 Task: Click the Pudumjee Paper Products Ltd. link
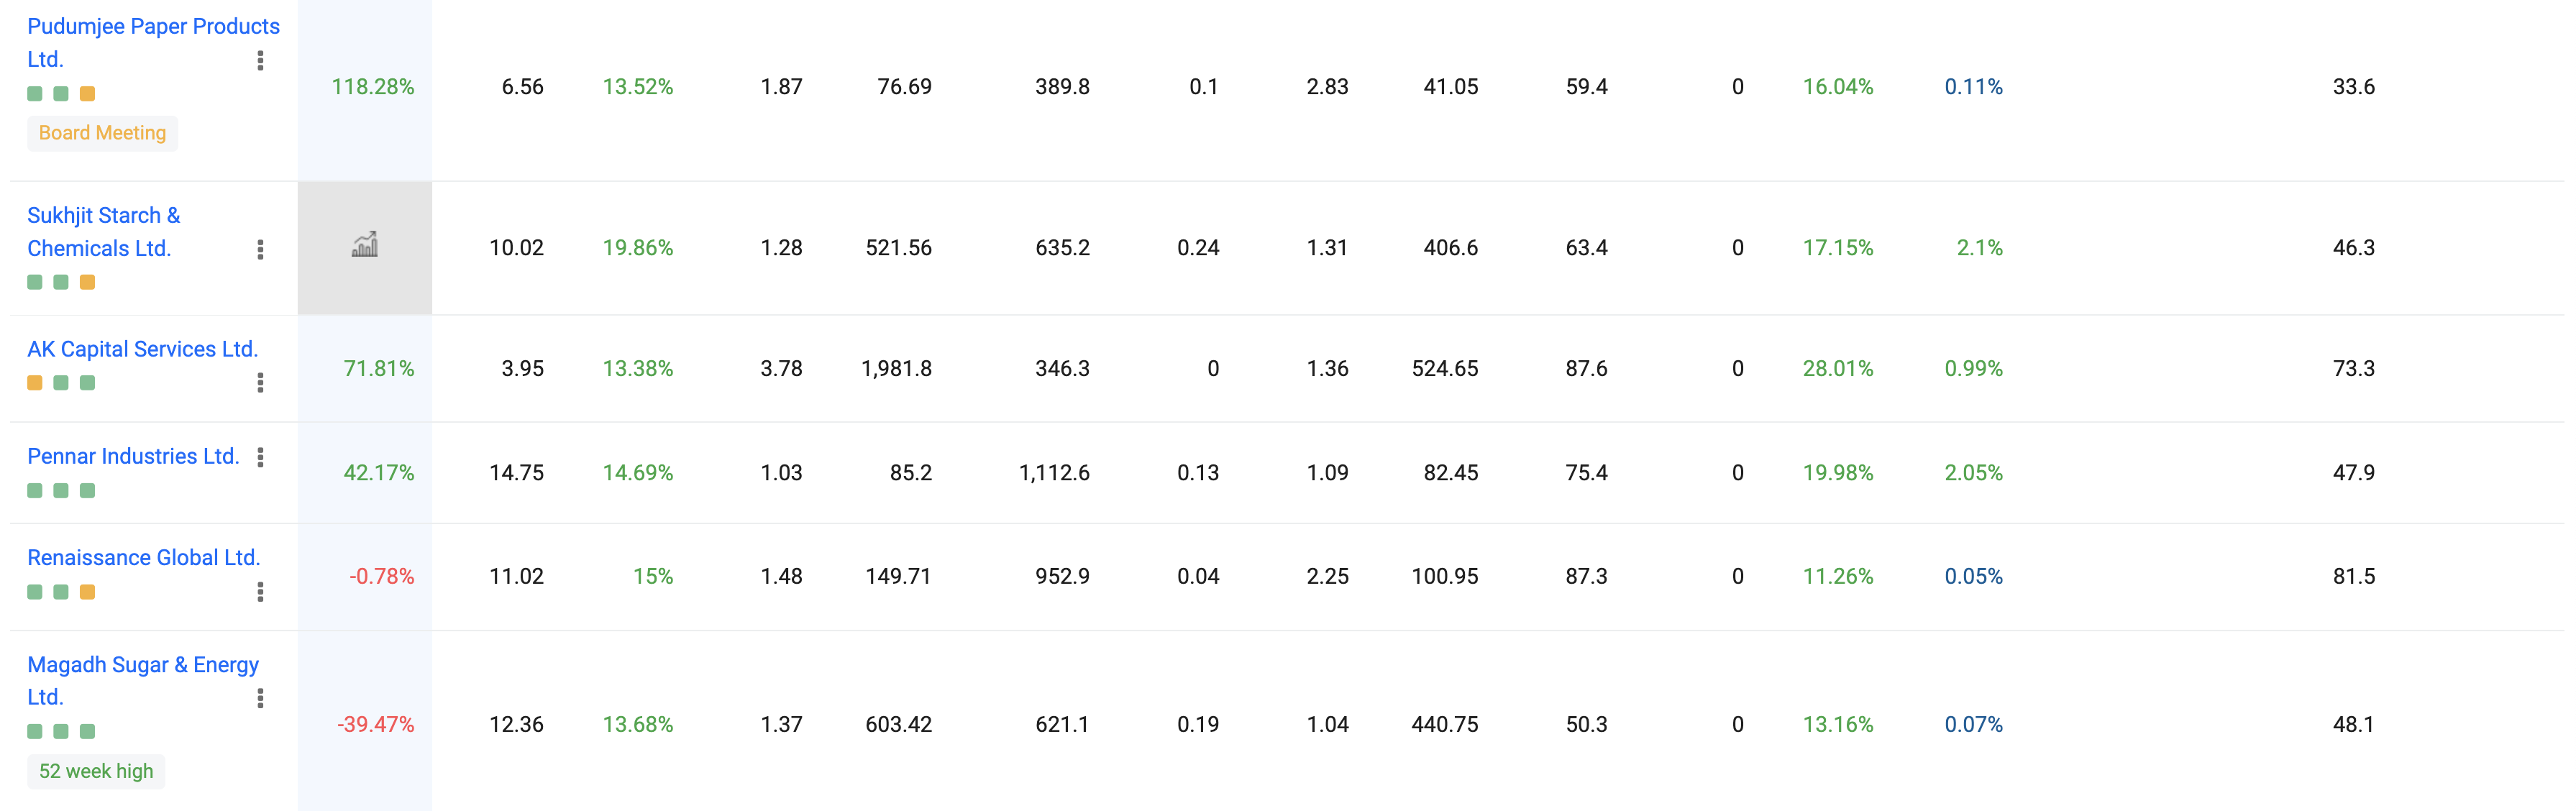point(152,27)
